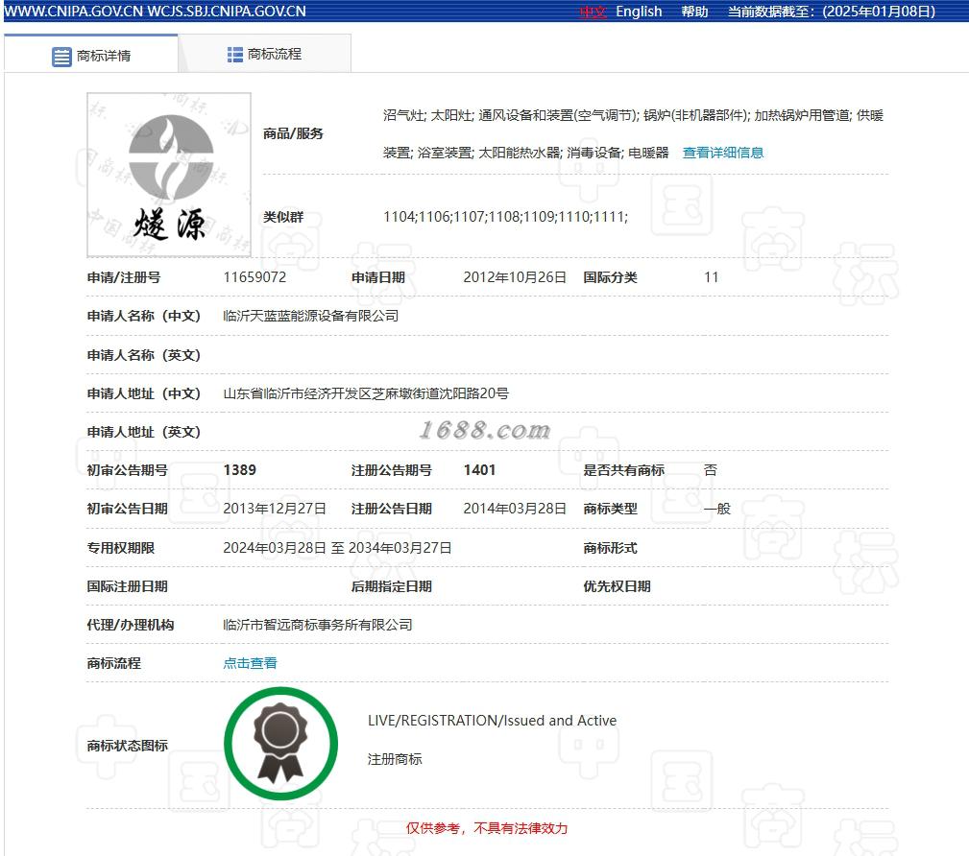Click the 商标流程 list icon

(x=235, y=55)
